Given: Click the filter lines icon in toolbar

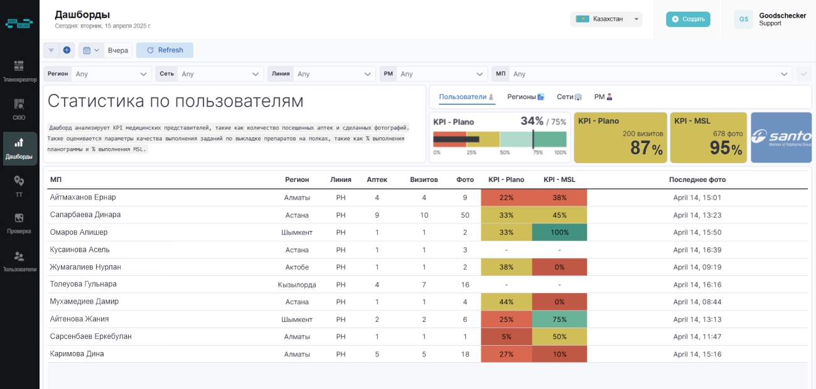Looking at the screenshot, I should click(x=51, y=50).
